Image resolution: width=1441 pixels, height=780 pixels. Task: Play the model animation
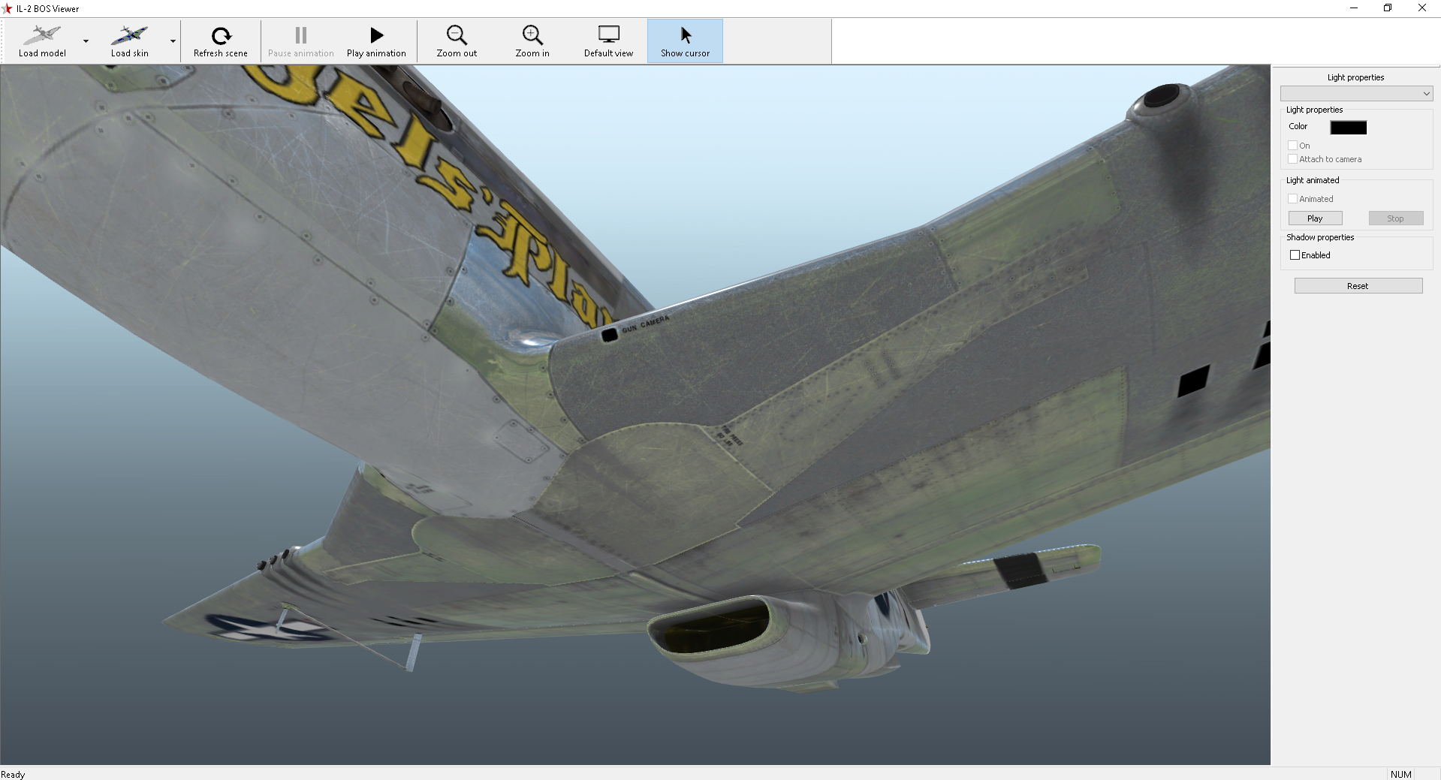pos(376,41)
